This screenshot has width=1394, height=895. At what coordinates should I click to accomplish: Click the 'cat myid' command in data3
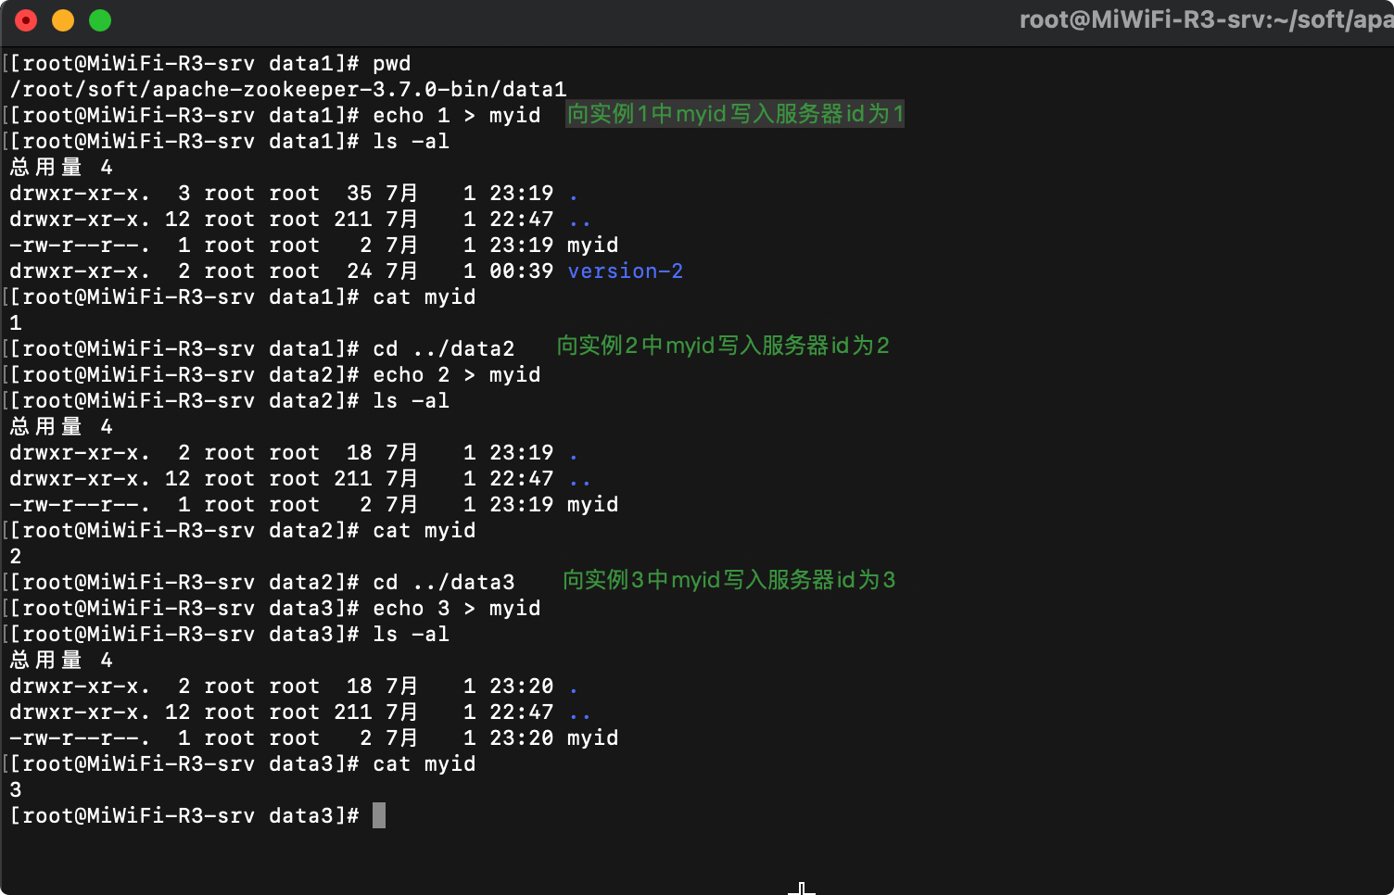tap(424, 764)
